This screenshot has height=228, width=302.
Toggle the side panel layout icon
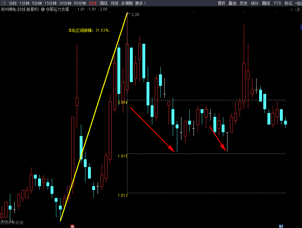tap(297, 10)
